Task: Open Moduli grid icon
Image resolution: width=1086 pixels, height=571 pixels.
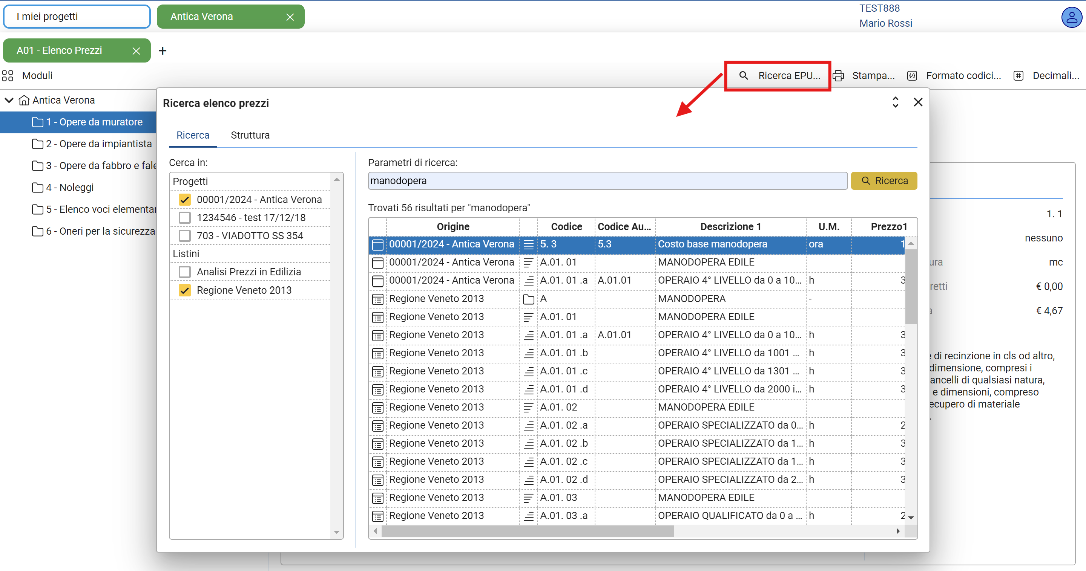Action: [x=8, y=76]
